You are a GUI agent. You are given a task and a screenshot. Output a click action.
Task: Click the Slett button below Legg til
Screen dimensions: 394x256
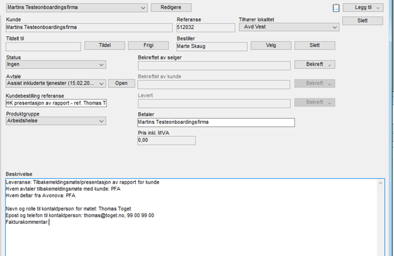pos(363,21)
